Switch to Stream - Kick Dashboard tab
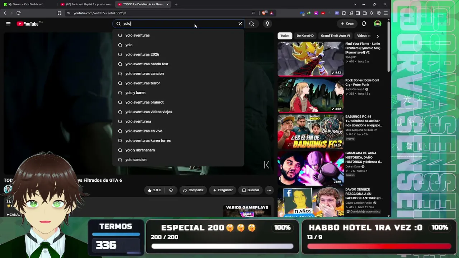The image size is (459, 258). (x=27, y=4)
